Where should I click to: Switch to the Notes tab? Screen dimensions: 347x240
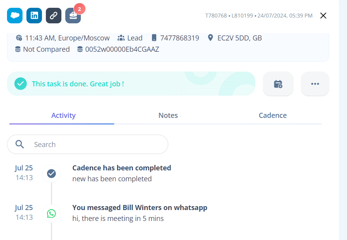168,115
